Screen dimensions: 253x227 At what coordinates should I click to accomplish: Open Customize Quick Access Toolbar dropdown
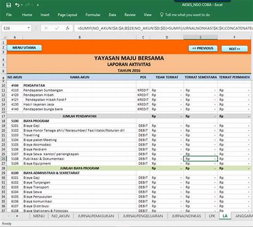pos(38,5)
